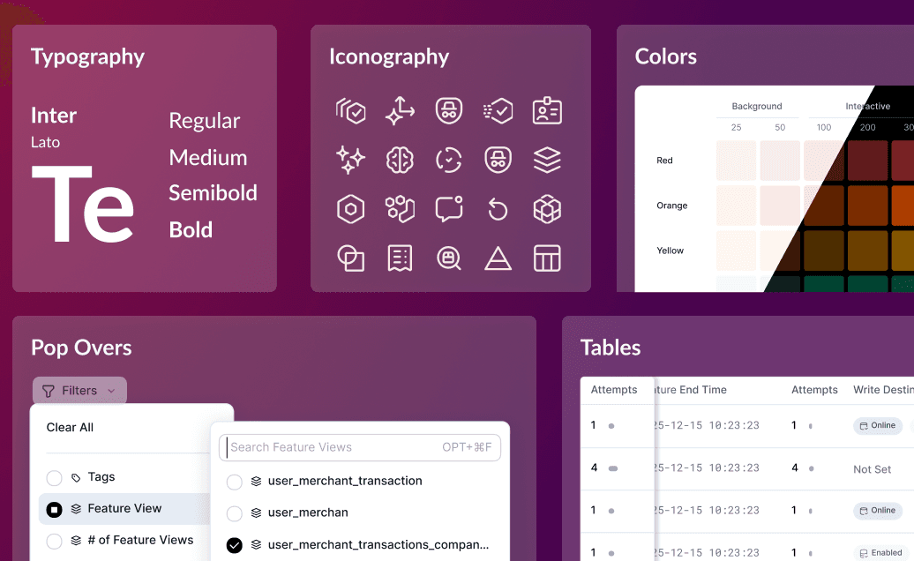Select the Red 200 dark swatch

click(867, 161)
